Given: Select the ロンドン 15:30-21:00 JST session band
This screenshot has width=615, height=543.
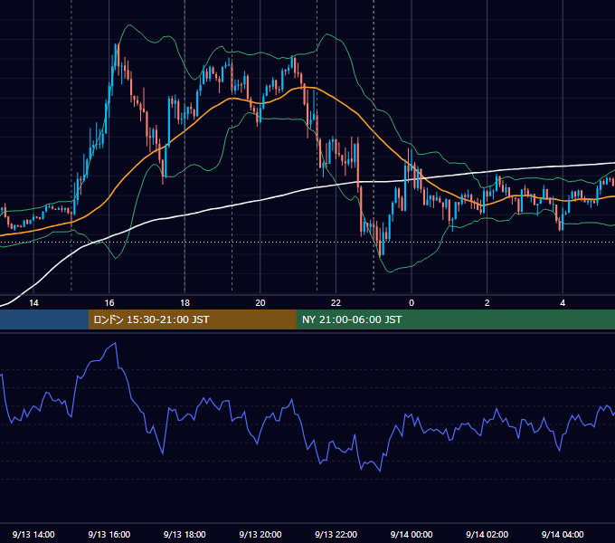Looking at the screenshot, I should point(192,319).
